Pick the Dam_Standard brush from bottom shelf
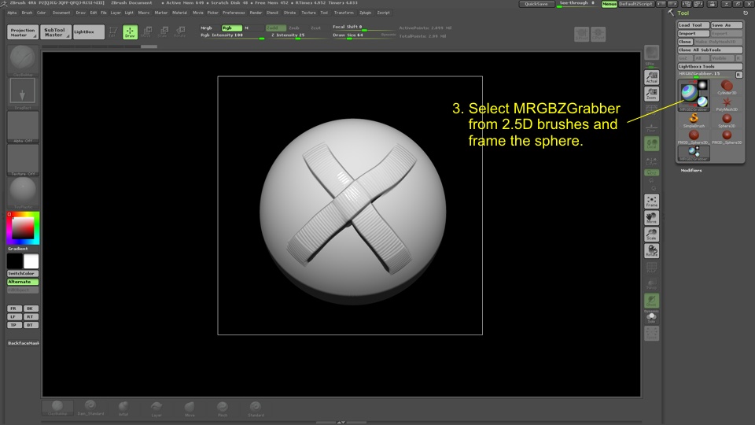The height and width of the screenshot is (425, 755). [x=90, y=408]
